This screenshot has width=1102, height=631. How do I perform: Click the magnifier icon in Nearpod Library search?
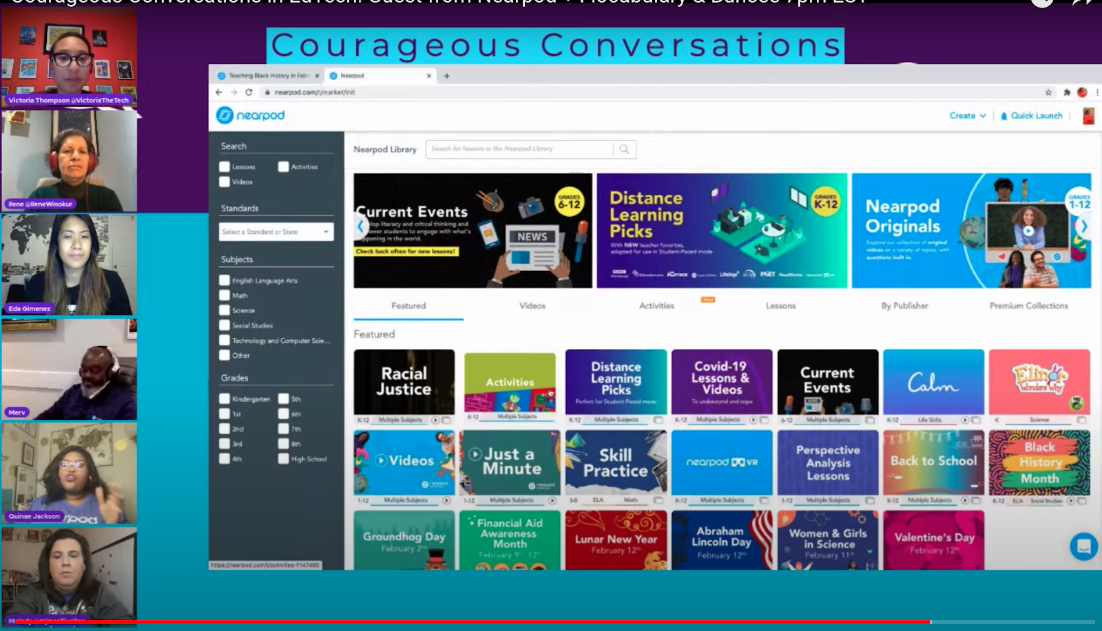624,149
